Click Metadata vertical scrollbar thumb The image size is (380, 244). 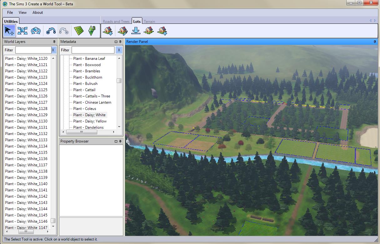(119, 80)
